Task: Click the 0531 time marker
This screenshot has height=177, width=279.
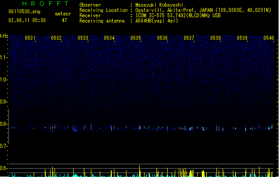Action: coord(30,38)
